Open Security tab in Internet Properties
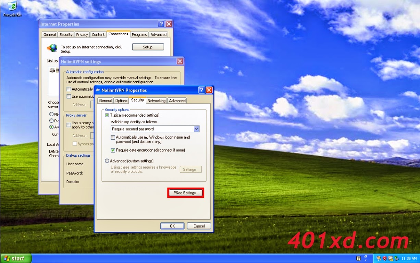This screenshot has width=420, height=263. point(66,34)
